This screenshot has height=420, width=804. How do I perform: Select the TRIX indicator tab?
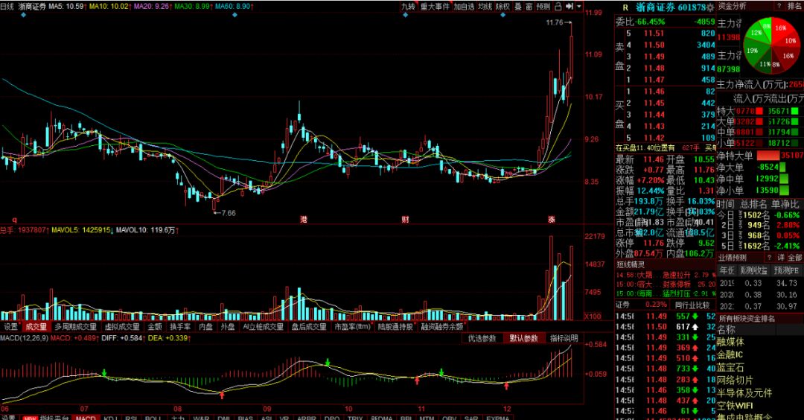coord(355,418)
